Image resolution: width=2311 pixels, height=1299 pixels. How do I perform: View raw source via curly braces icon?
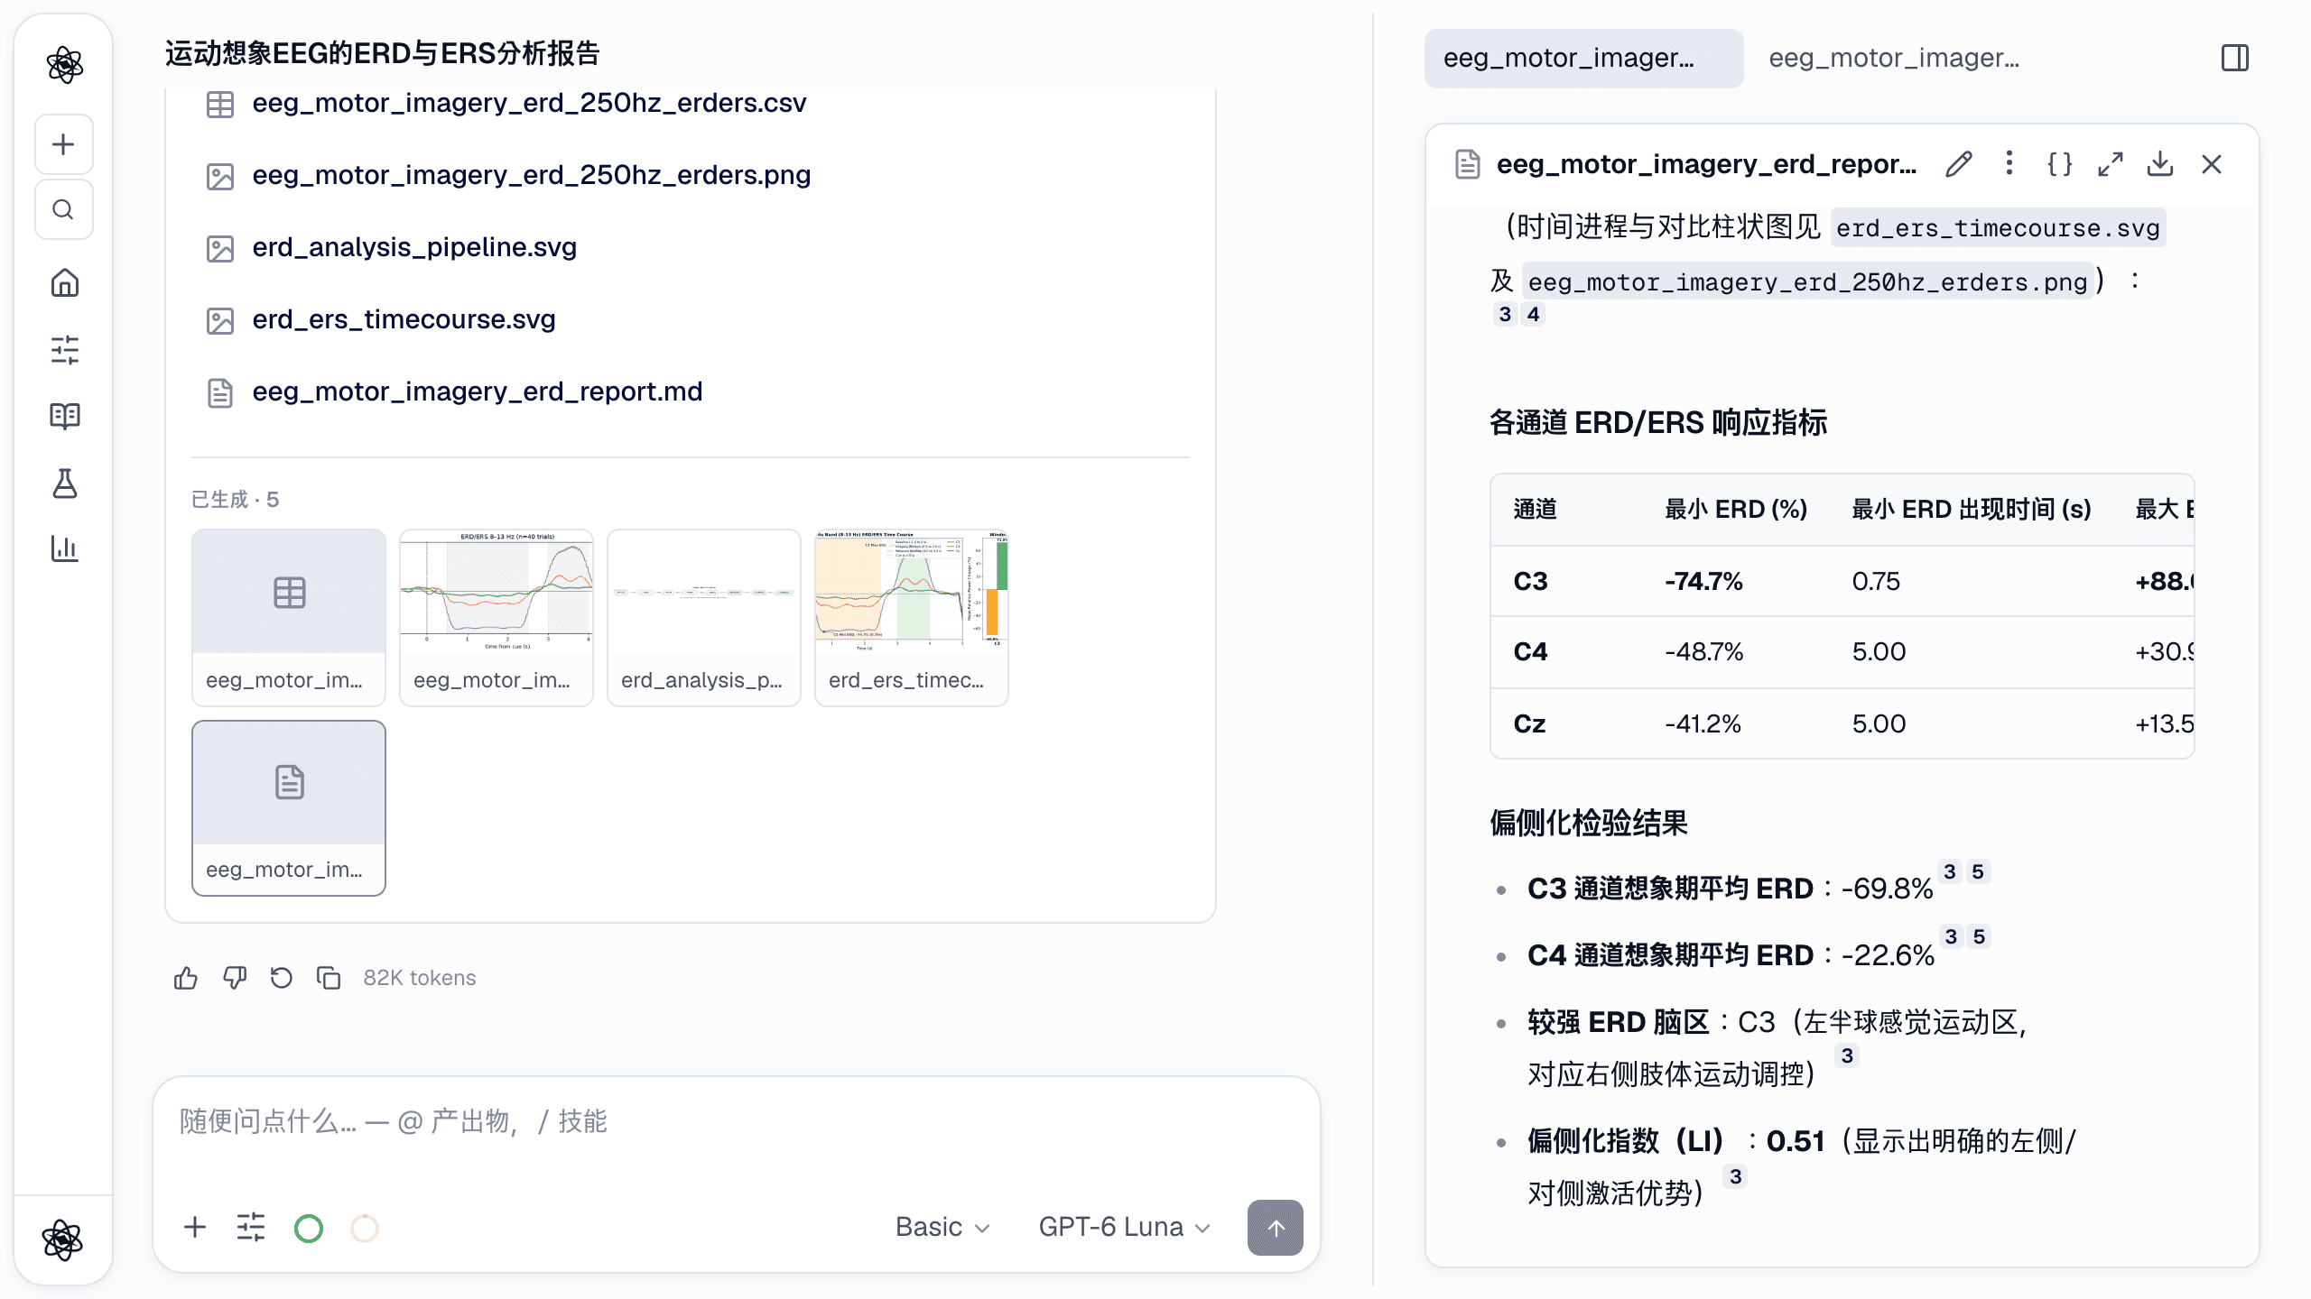coord(2059,164)
